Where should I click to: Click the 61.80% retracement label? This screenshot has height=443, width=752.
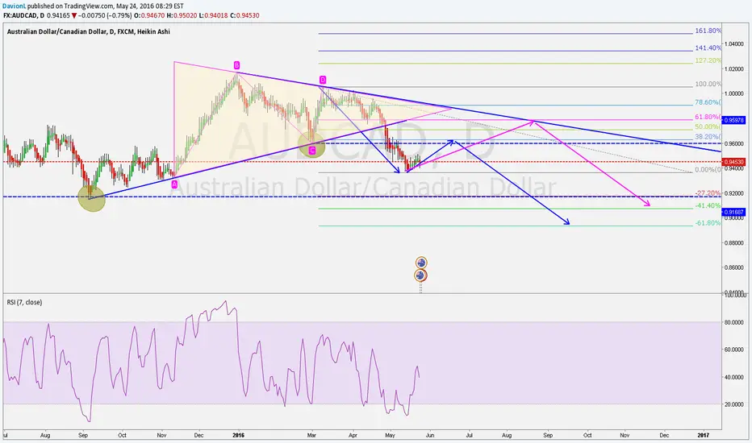[x=708, y=117]
